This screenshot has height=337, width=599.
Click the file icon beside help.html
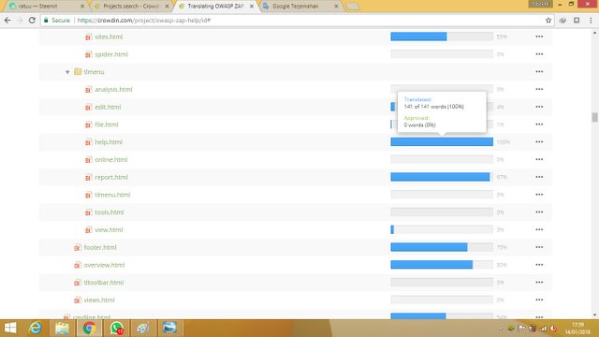coord(89,142)
